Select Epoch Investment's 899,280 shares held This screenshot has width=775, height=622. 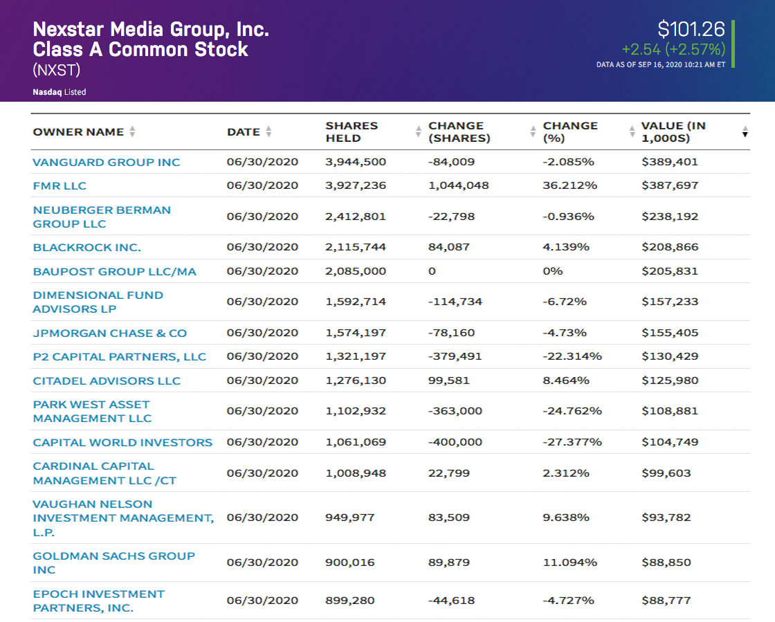[350, 601]
